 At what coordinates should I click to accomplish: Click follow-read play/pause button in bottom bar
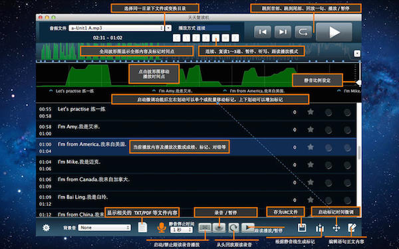click(x=247, y=227)
